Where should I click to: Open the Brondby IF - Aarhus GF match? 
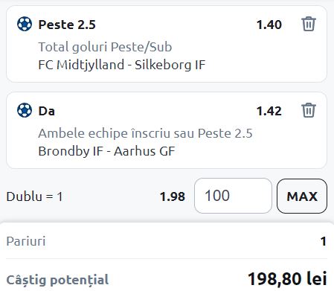tap(106, 151)
